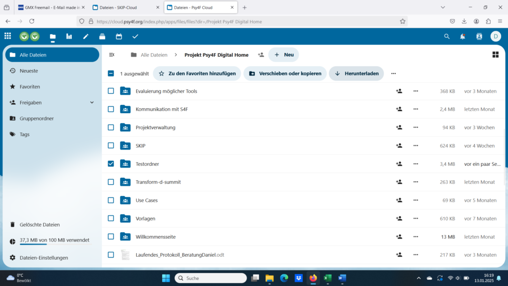
Task: Open the Calendar app in top bar
Action: pyautogui.click(x=119, y=36)
